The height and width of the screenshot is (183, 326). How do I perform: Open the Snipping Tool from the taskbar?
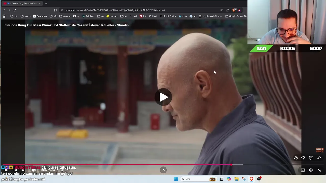click(244, 179)
